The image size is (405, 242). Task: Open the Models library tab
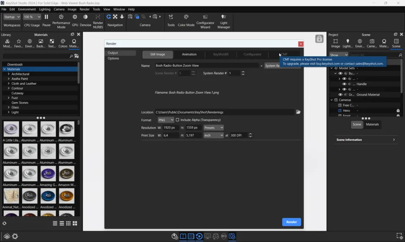coord(7,43)
